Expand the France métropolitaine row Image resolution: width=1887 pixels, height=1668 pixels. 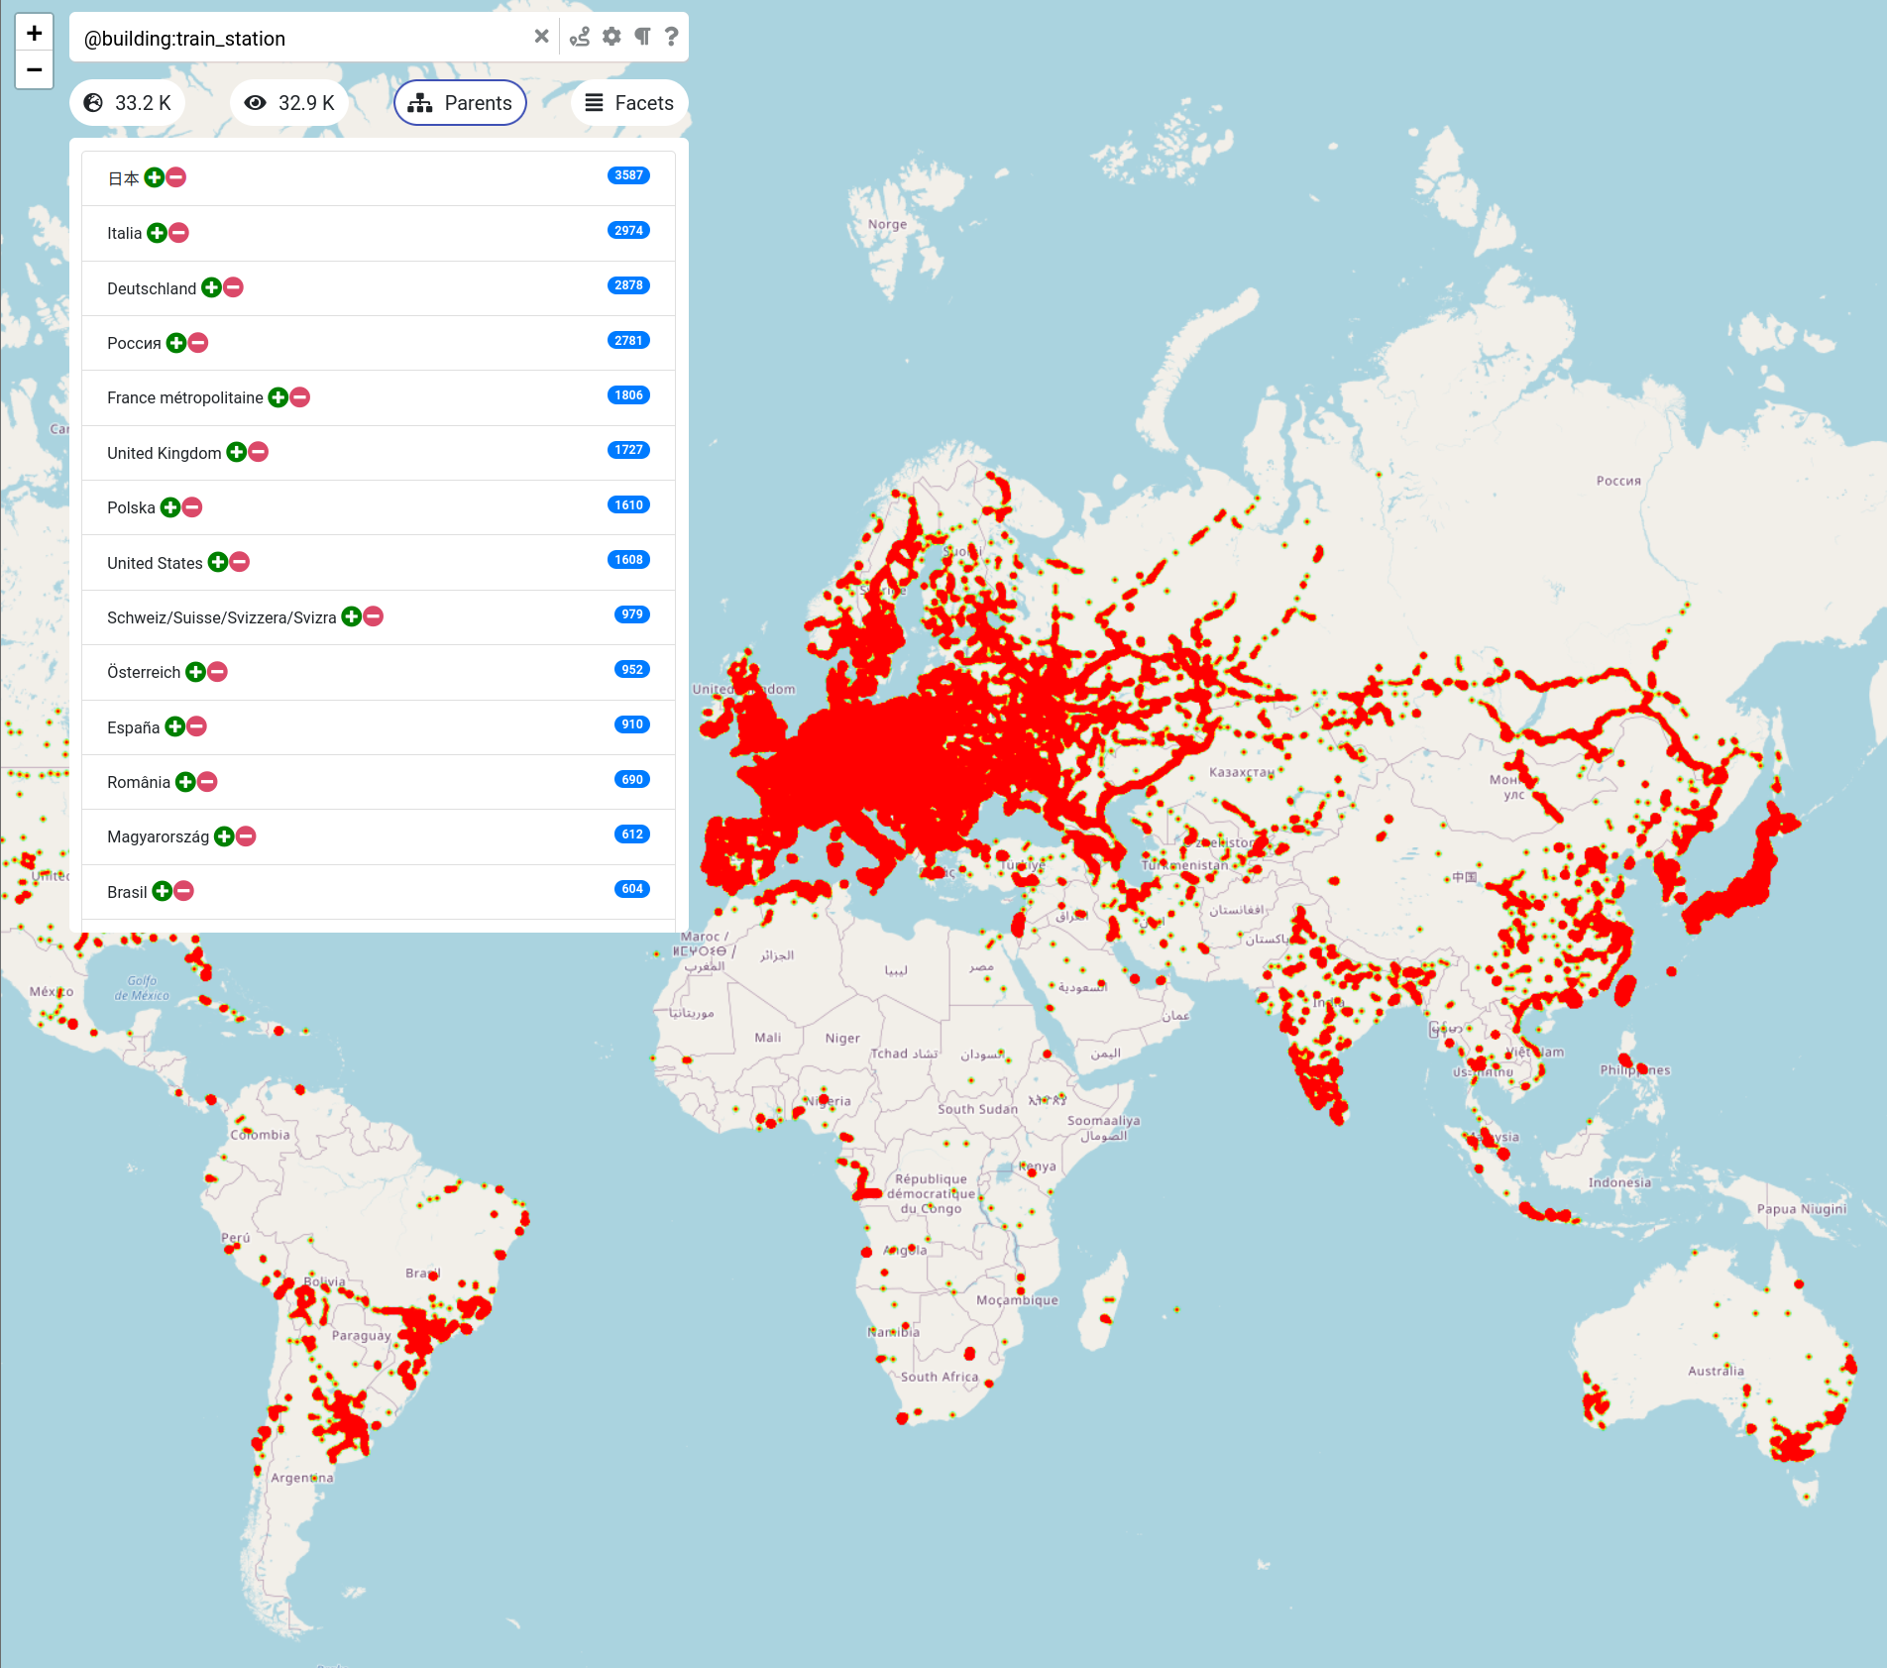tap(185, 398)
